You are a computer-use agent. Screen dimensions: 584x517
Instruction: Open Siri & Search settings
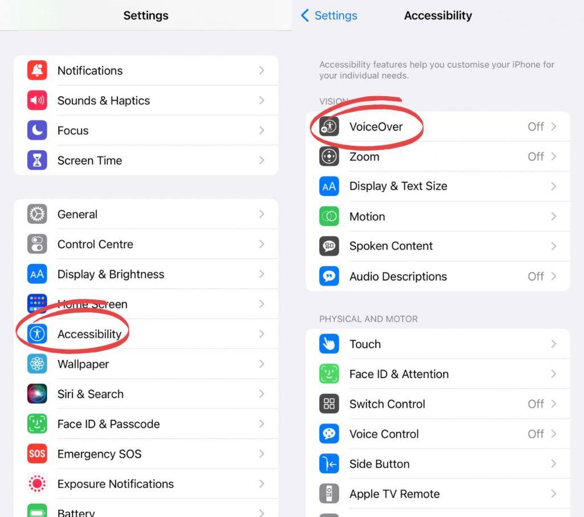point(146,394)
